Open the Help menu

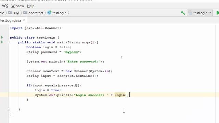[x=31, y=6]
